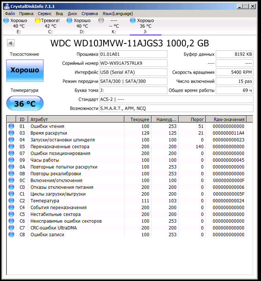Screen dimensions: 261x281
Task: Select the Температура attribute name
Action: click(x=45, y=201)
